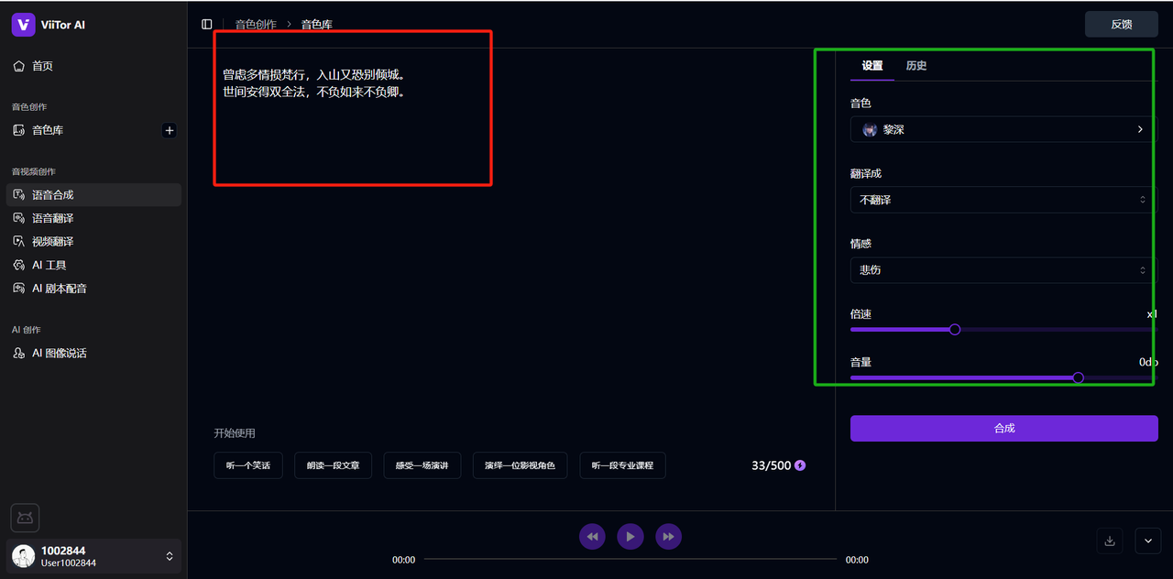This screenshot has width=1173, height=579.
Task: Click the 反馈 feedback button
Action: tap(1121, 24)
